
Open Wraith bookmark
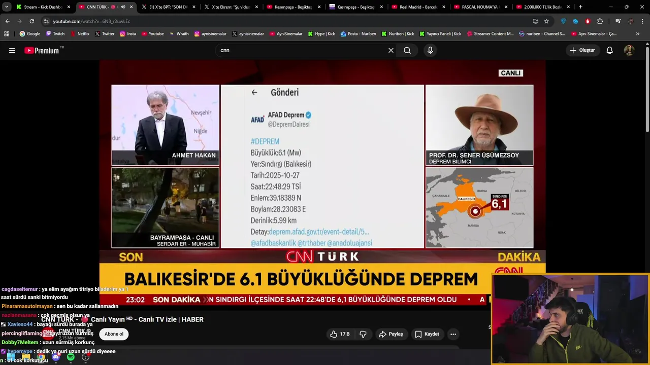179,34
